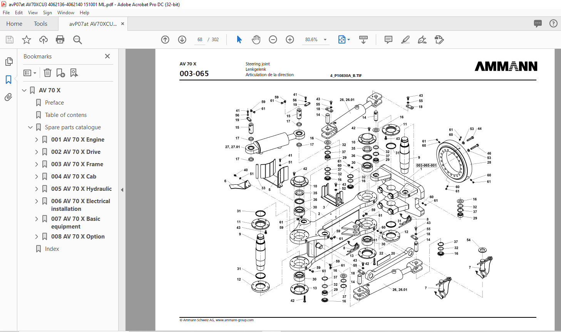Add a sticky note comment

389,40
